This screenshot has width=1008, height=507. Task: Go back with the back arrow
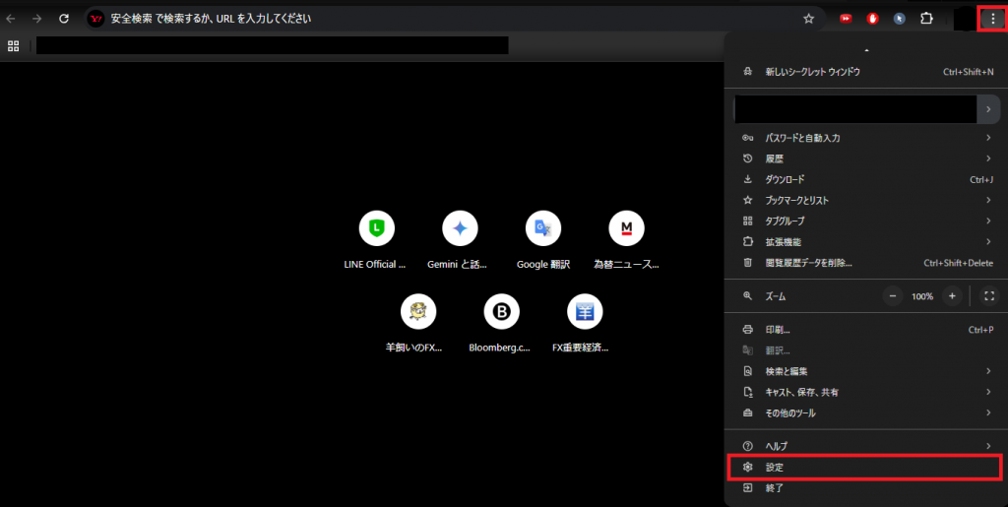coord(10,19)
